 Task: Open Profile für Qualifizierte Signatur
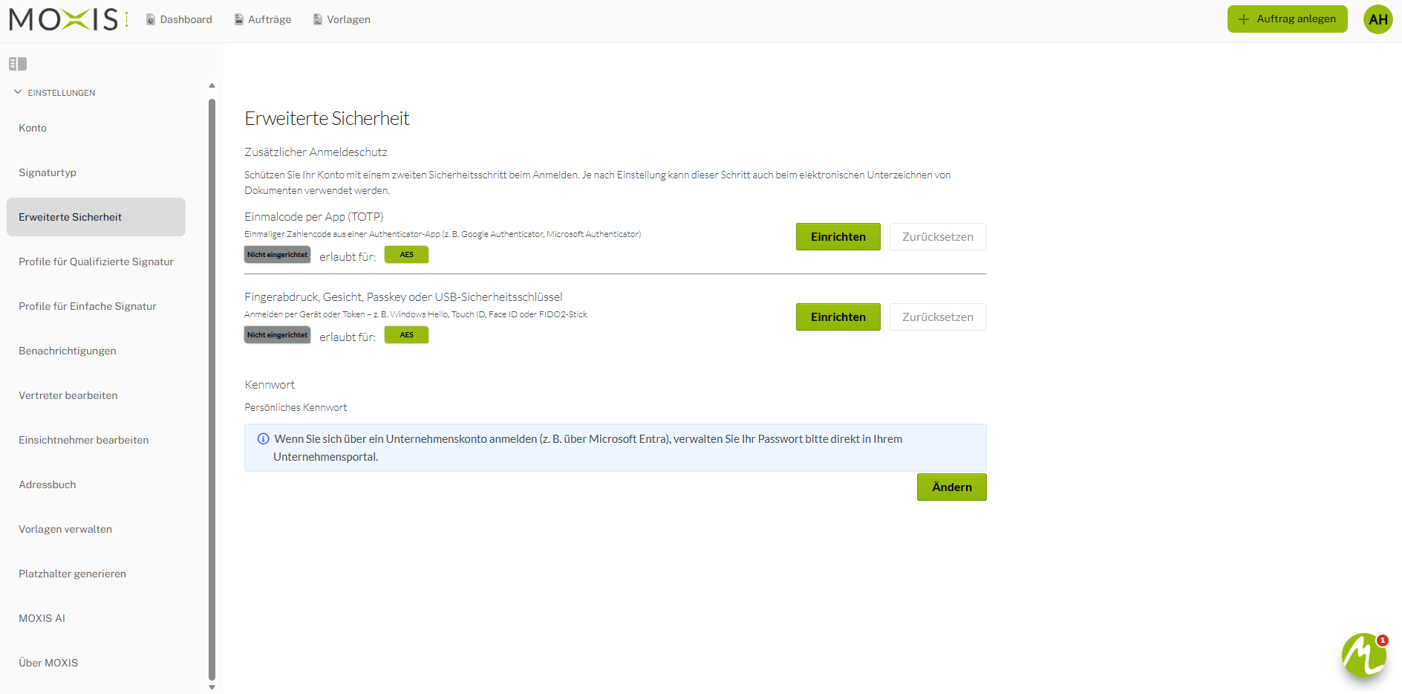pyautogui.click(x=96, y=262)
